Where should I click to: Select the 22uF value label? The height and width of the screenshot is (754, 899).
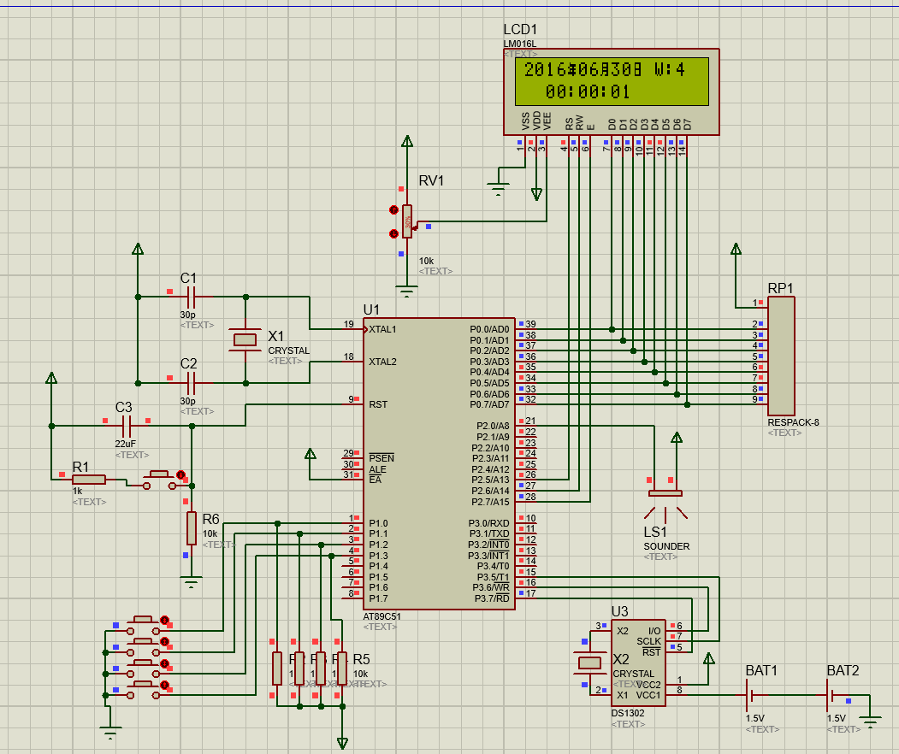click(125, 444)
